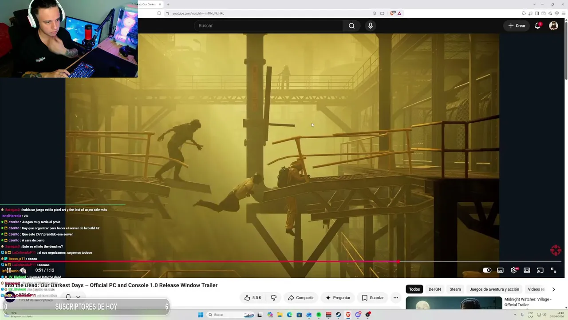Click the Brave Shields lion icon

392,13
